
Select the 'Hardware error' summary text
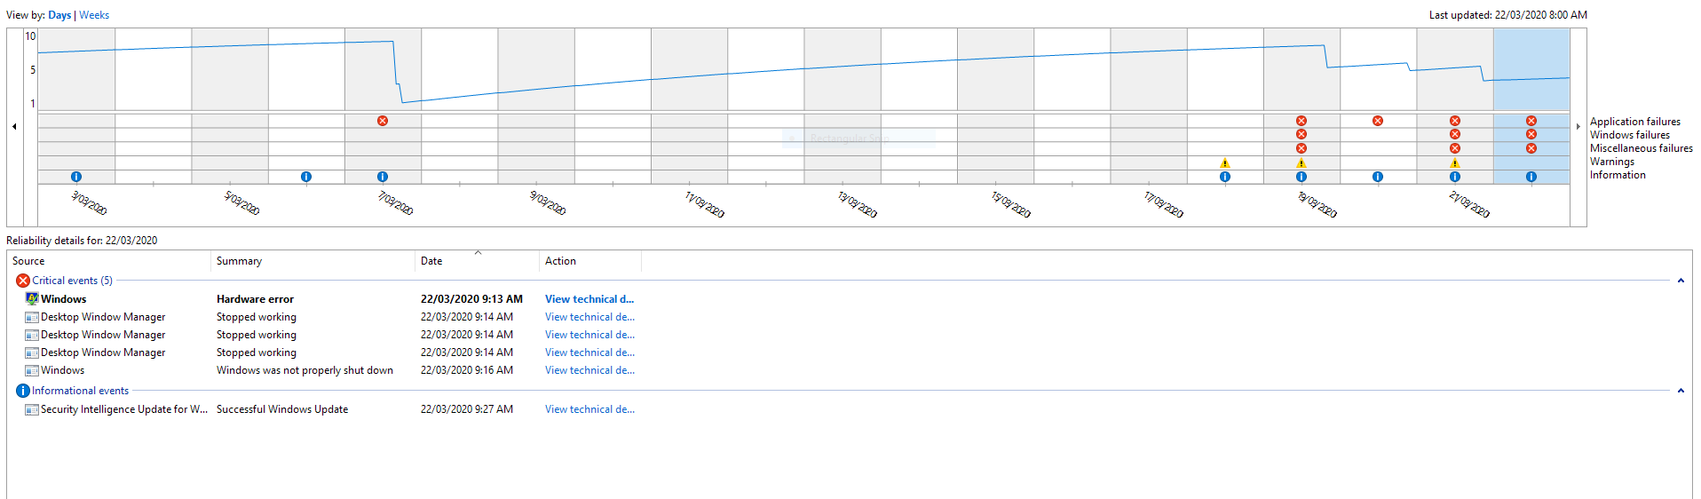(255, 299)
